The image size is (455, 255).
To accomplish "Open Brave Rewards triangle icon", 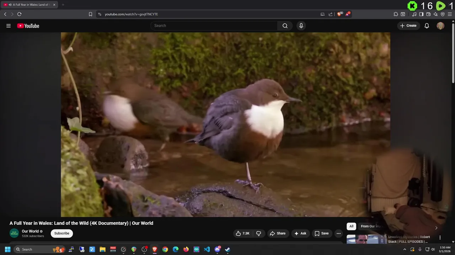I will 348,14.
